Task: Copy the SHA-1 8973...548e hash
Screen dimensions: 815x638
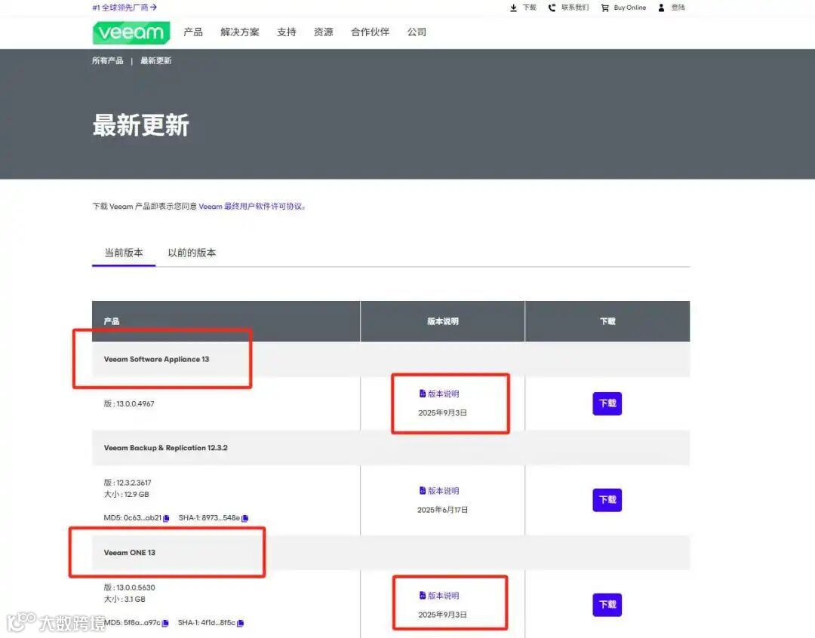Action: (x=244, y=518)
